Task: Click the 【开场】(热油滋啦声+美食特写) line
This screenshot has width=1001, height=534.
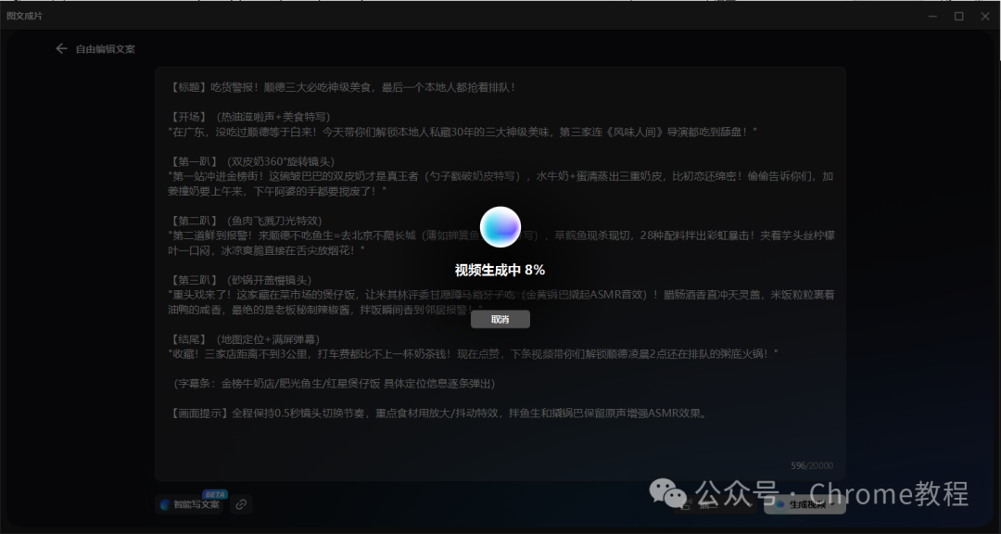Action: [x=249, y=117]
